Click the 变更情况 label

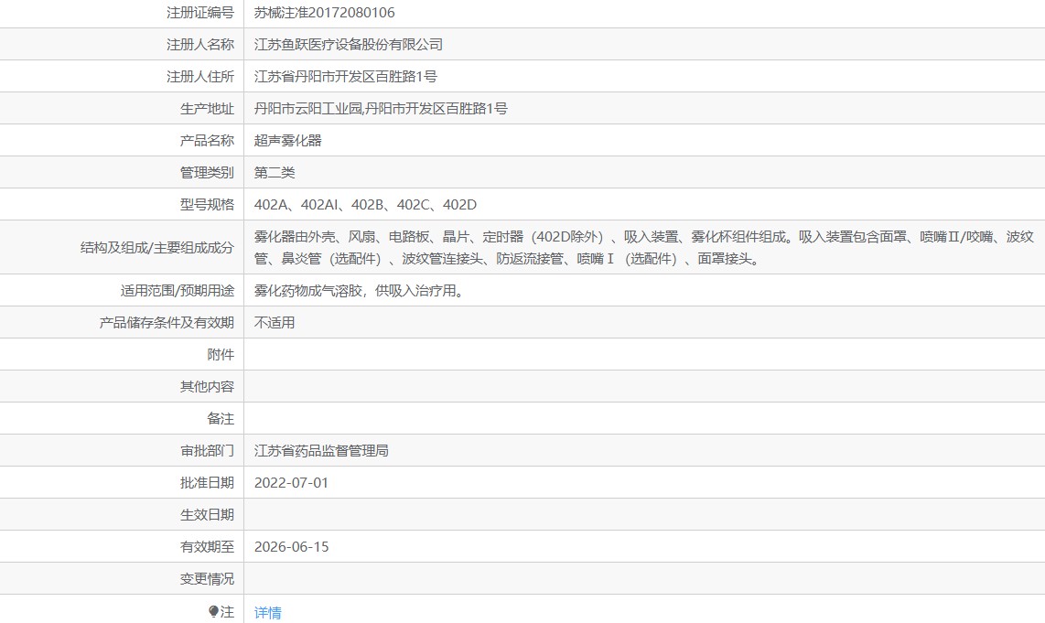[207, 578]
